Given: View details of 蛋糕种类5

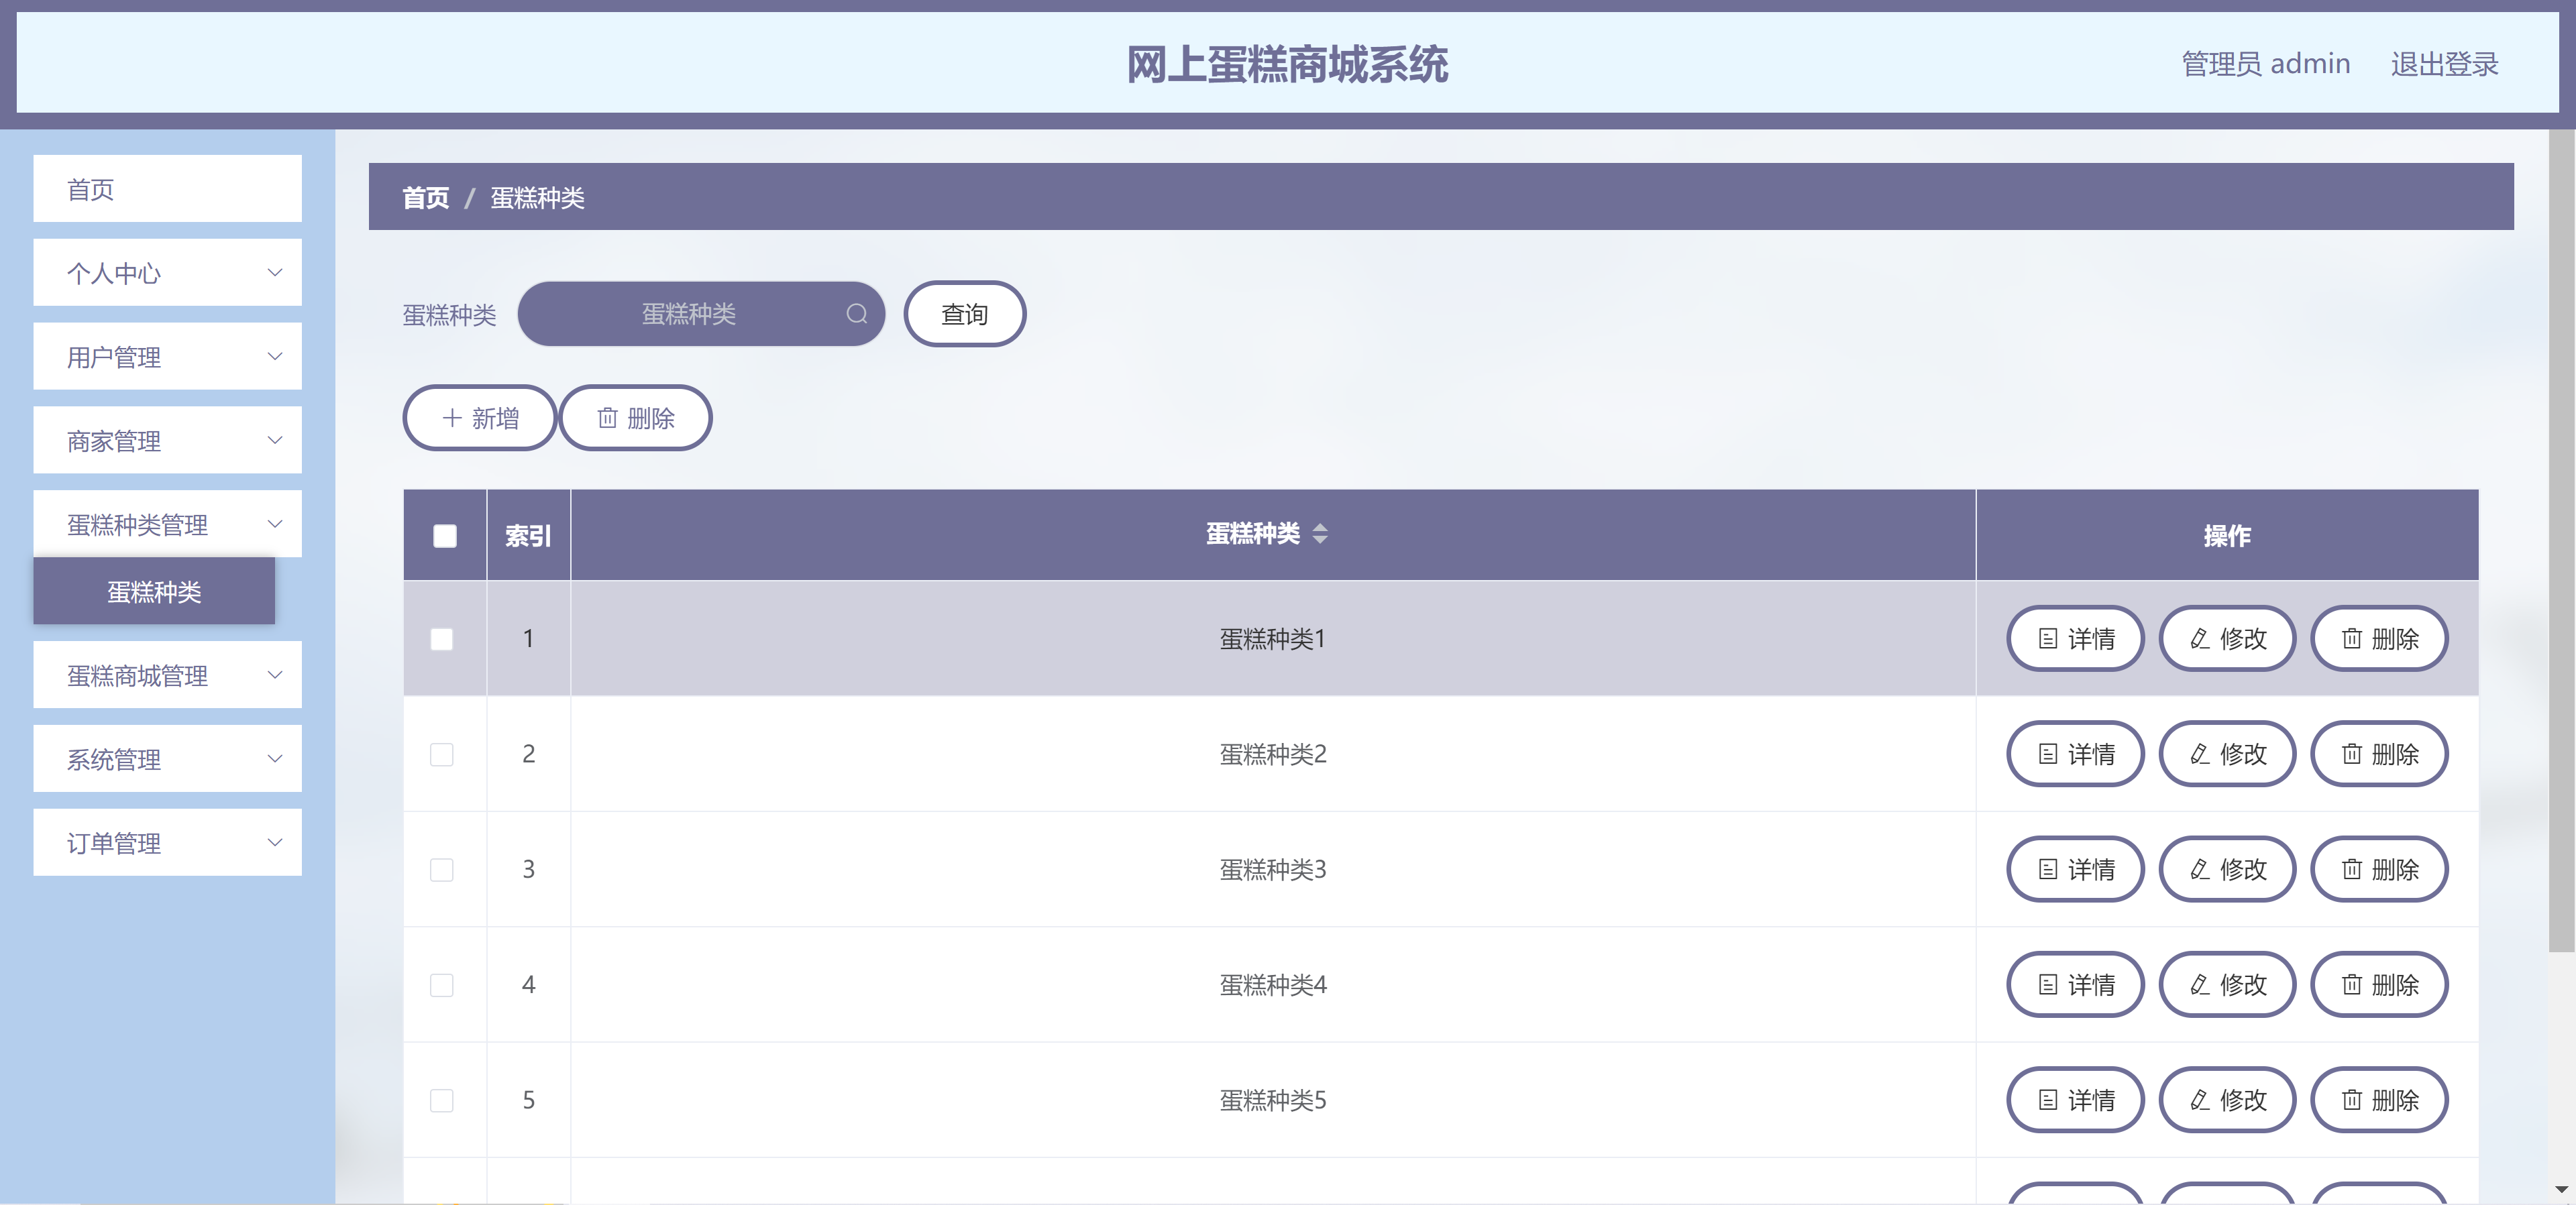Looking at the screenshot, I should [x=2075, y=1100].
